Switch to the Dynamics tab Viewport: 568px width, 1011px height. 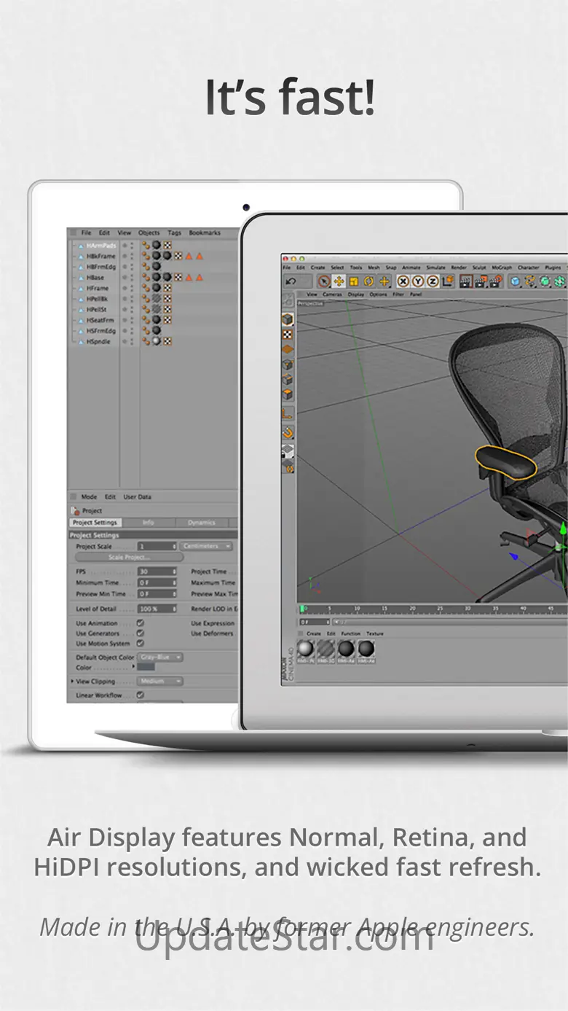(x=202, y=523)
